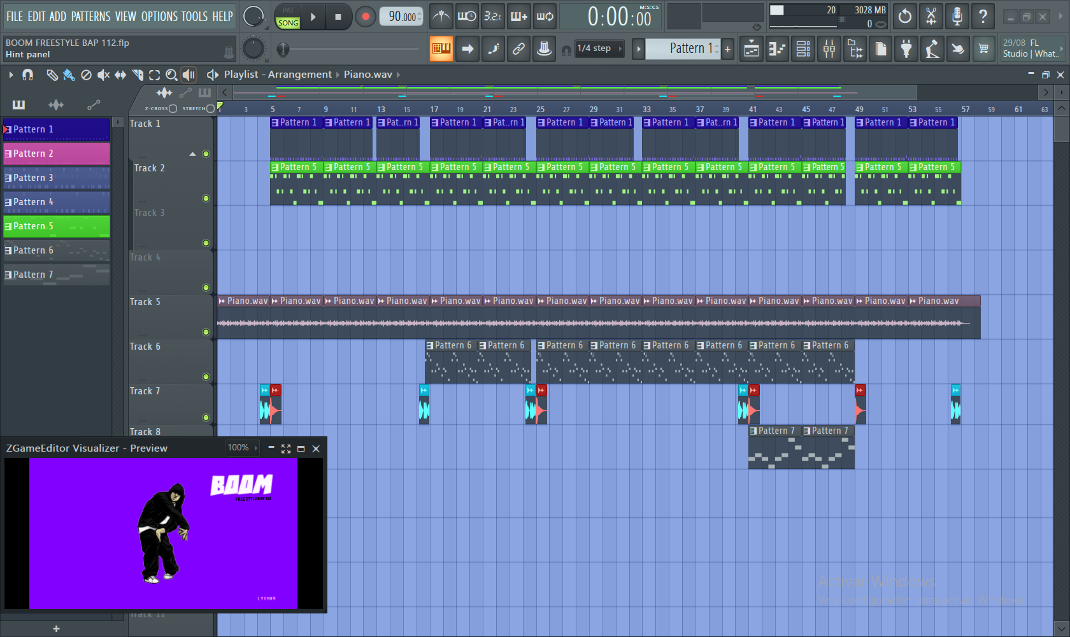The height and width of the screenshot is (637, 1070).
Task: Enable the Z-CROSS checkbox
Action: coord(173,109)
